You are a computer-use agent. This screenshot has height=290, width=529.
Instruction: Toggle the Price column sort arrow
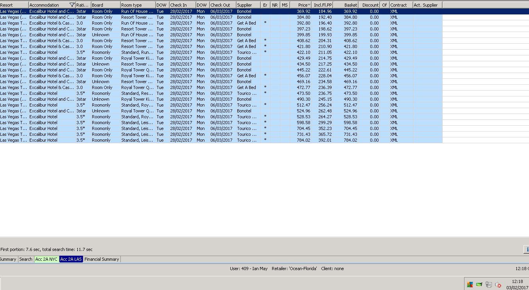click(309, 5)
